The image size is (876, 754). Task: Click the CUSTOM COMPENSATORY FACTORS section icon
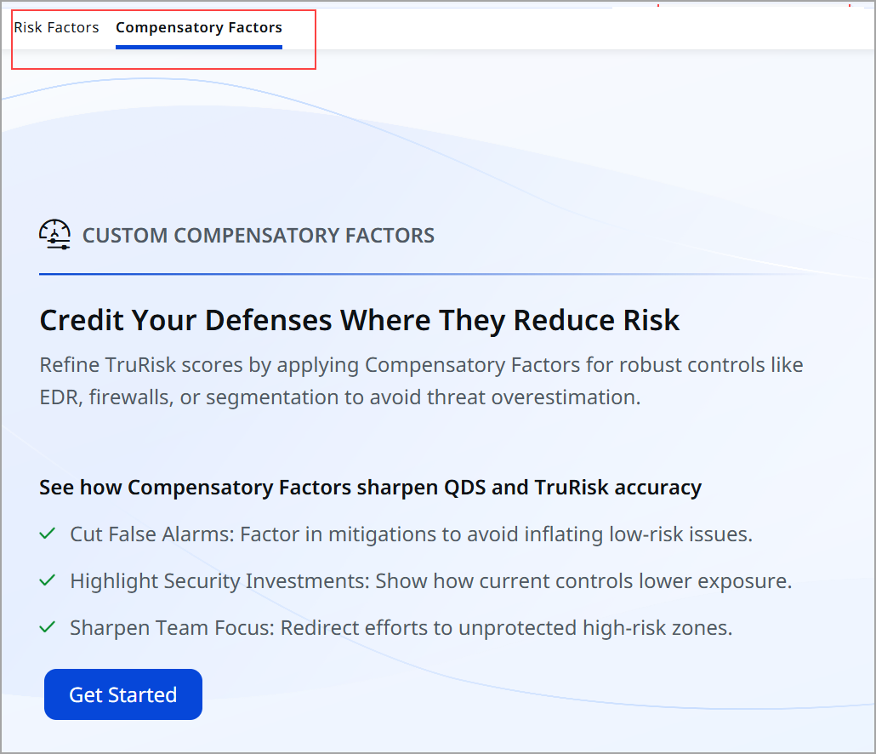coord(54,235)
